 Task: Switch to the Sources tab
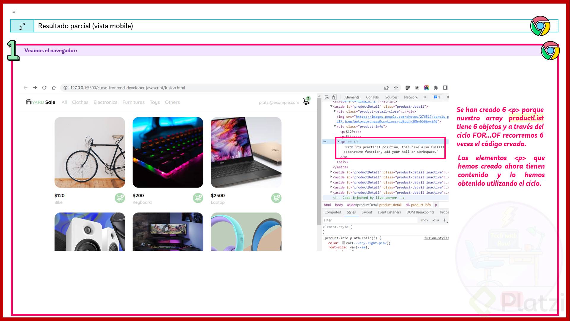[x=391, y=97]
